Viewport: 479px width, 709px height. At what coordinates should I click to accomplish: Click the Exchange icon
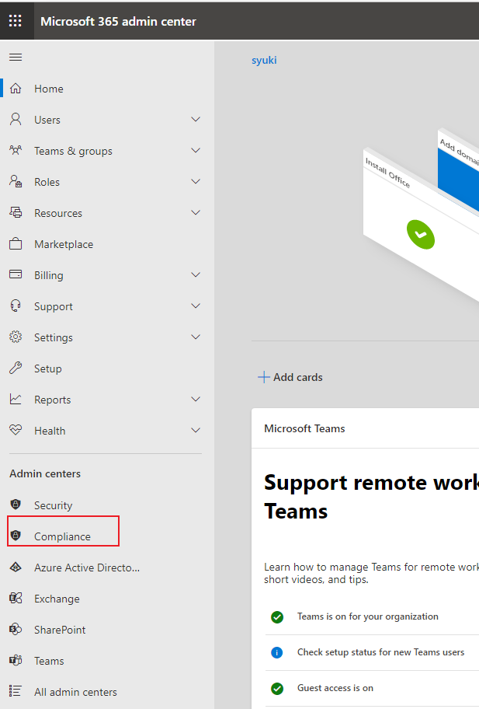click(16, 599)
